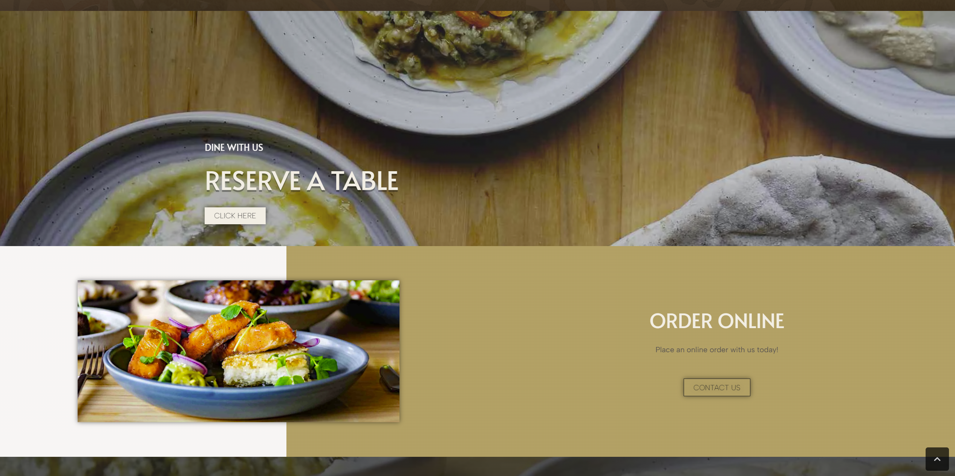Click the CLICK HERE reservation button
The width and height of the screenshot is (955, 476).
pos(235,216)
